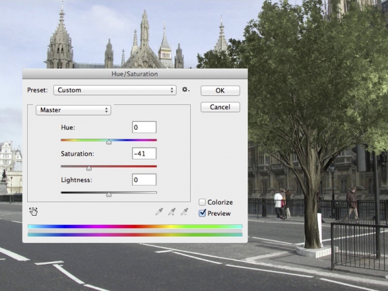The height and width of the screenshot is (291, 388).
Task: Expand the Master color range dropdown
Action: (73, 110)
